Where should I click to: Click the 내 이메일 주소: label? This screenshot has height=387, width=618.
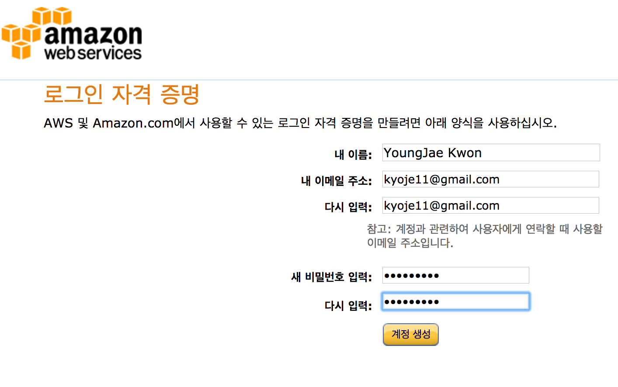point(337,180)
